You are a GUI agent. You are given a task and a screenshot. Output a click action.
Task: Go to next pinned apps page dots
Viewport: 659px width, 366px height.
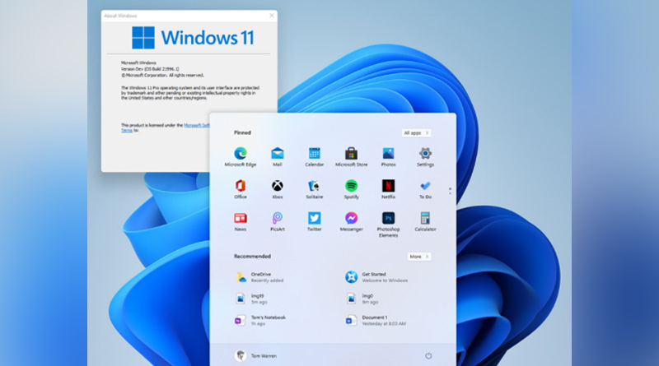(450, 191)
